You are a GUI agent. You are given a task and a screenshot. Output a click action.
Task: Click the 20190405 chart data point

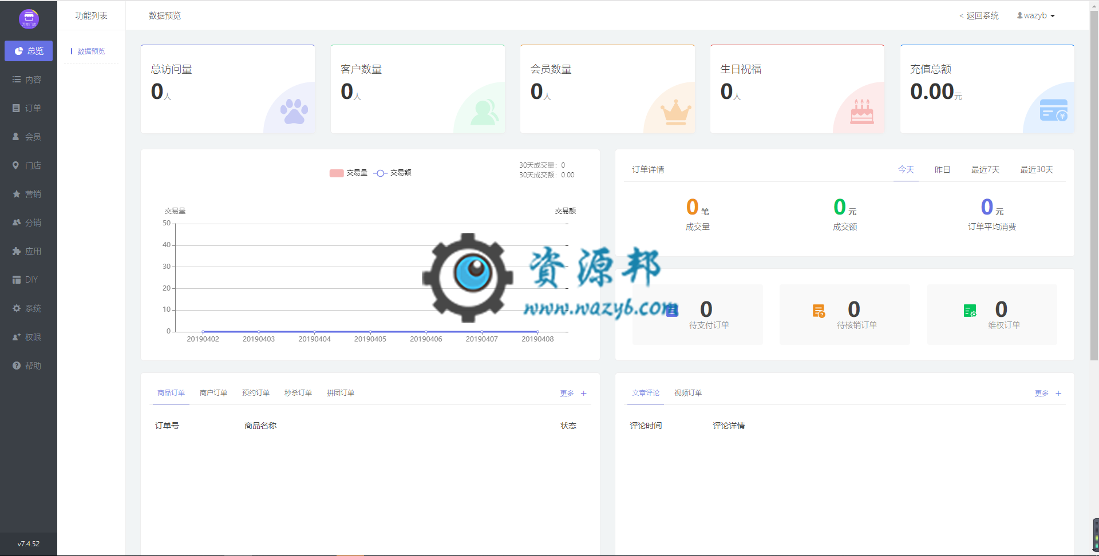click(x=370, y=332)
